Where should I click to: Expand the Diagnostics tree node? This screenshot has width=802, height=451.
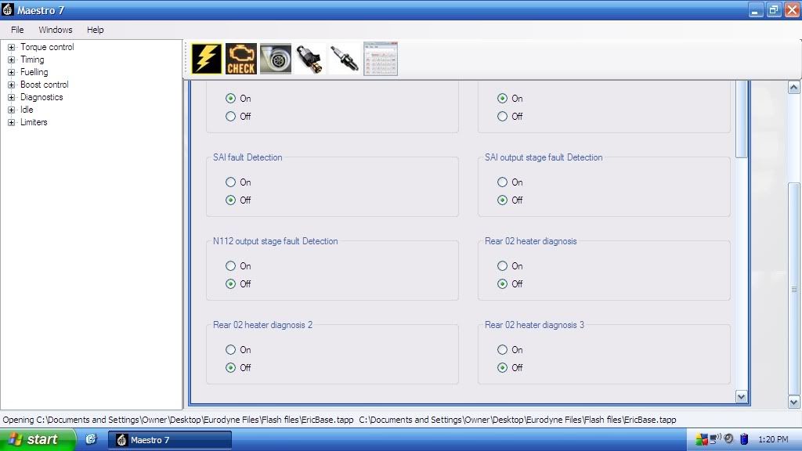11,97
